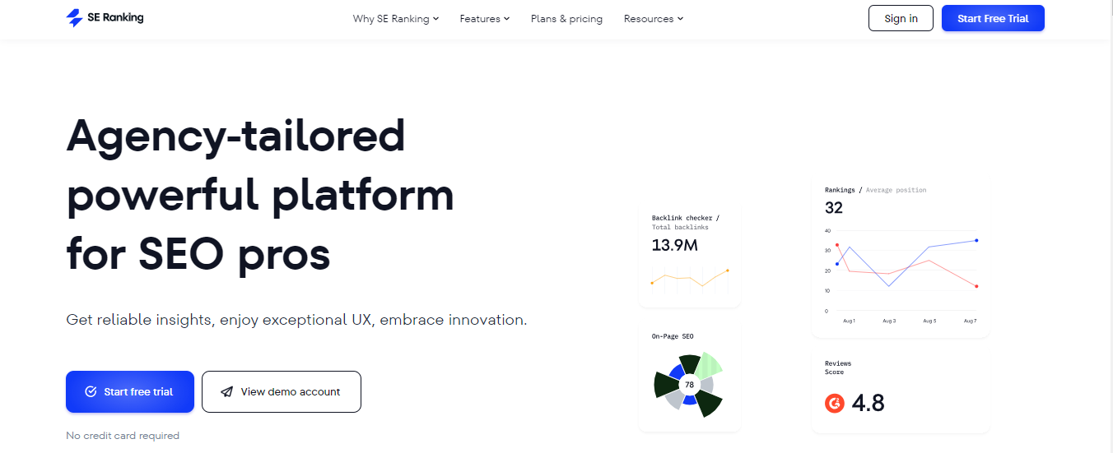Click Start Free Trial in the header

(993, 18)
